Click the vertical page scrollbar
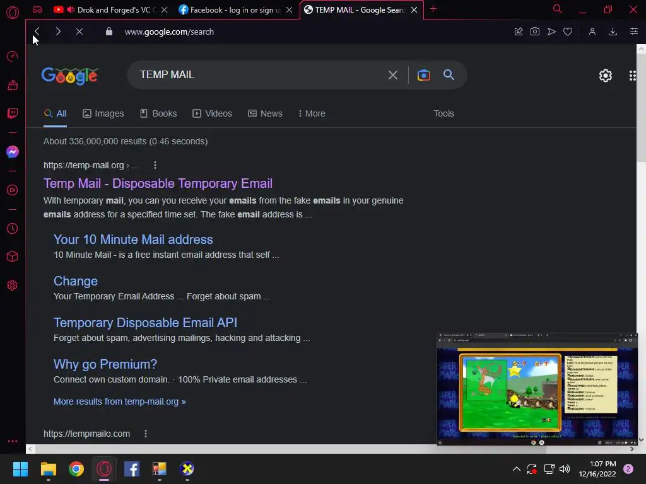Viewport: 646px width, 484px height. click(x=641, y=107)
